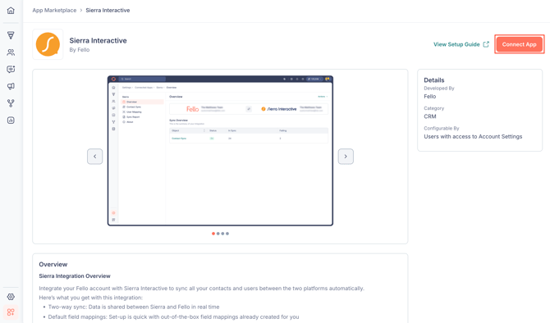Open the megaphone campaigns icon

tap(11, 86)
